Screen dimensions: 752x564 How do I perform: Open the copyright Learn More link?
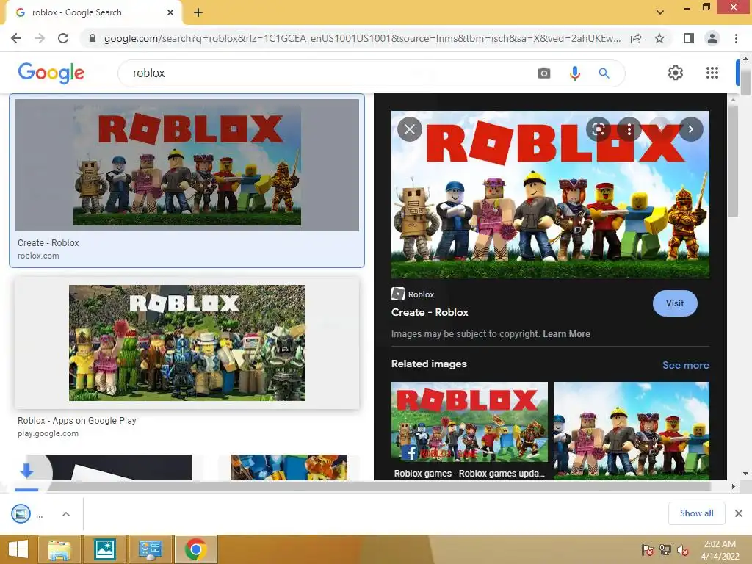click(566, 334)
